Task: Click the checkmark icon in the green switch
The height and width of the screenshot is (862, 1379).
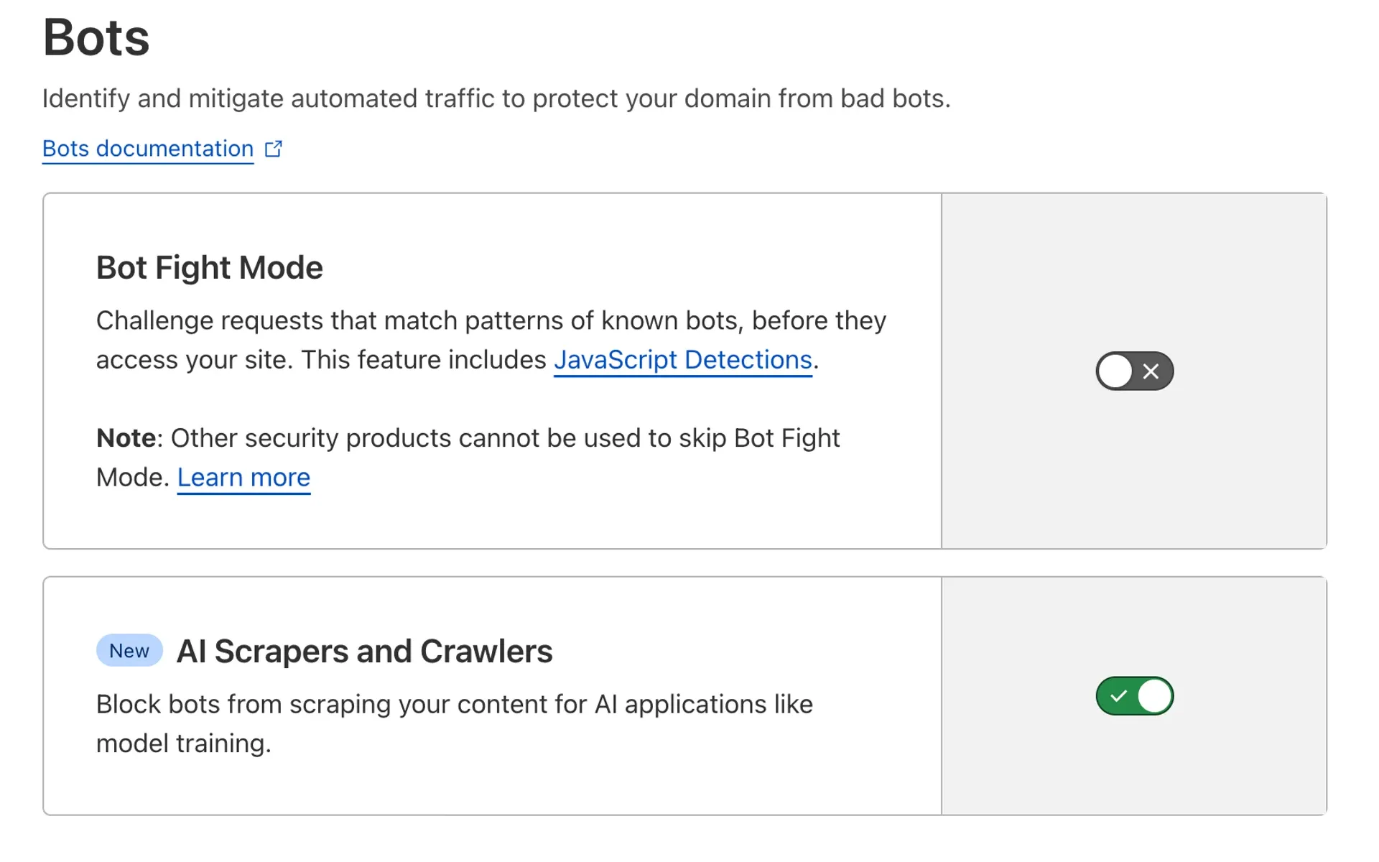Action: click(x=1118, y=696)
